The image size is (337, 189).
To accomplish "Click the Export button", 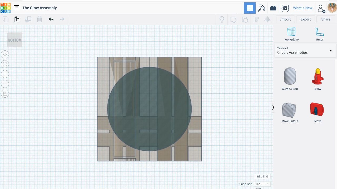I will (x=306, y=19).
